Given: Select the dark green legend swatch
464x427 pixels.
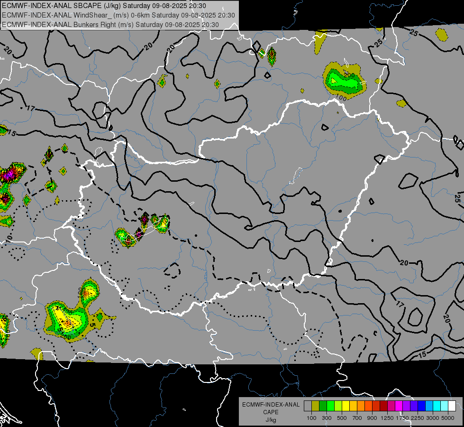Looking at the screenshot, I should point(323,406).
